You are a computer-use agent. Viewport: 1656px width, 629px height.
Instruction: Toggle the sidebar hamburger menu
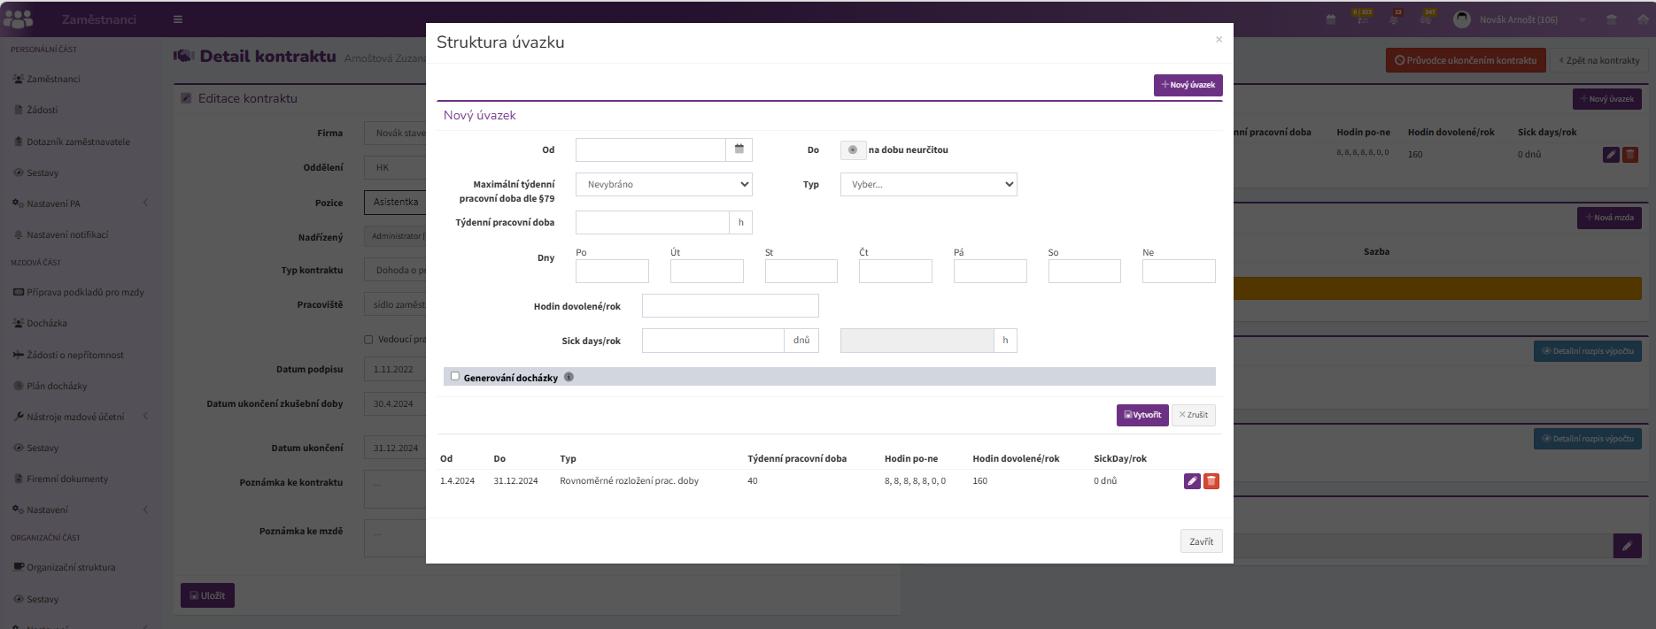(x=178, y=19)
